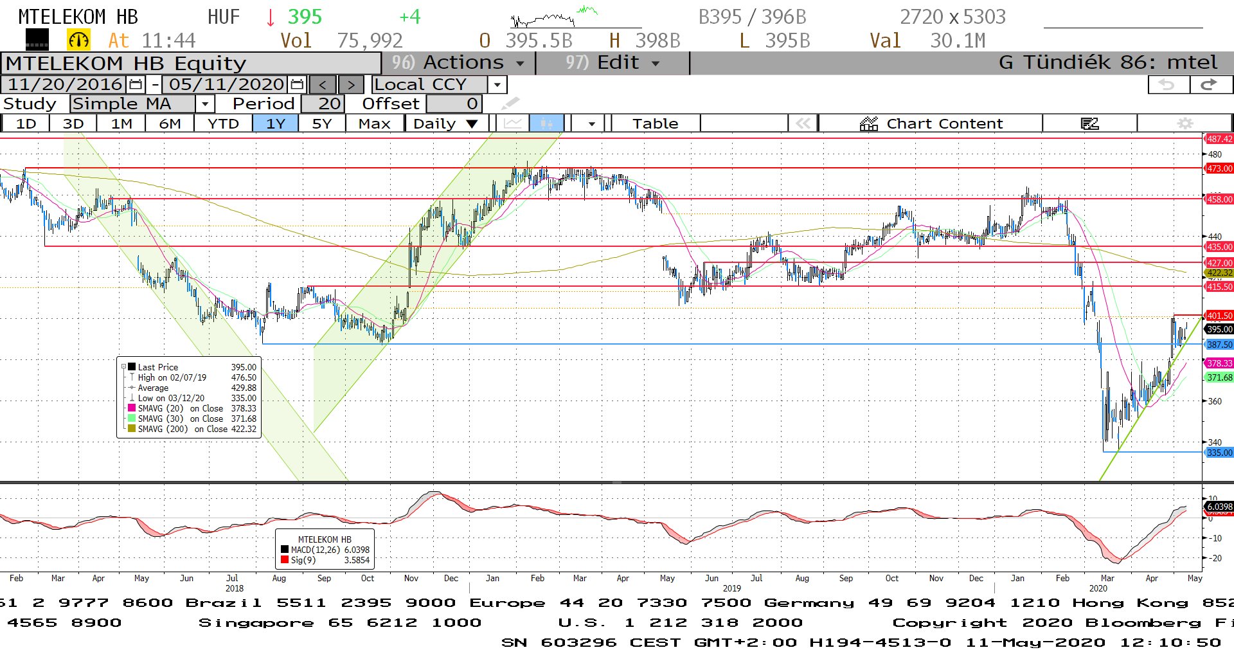Click the blue 387.50 support label
This screenshot has height=668, width=1234.
pos(1219,345)
